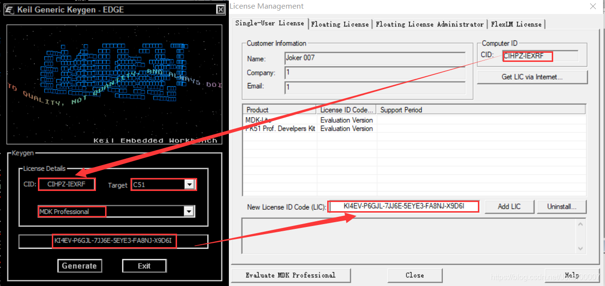Click the message box scroll up arrow
The height and width of the screenshot is (286, 605).
click(x=581, y=225)
